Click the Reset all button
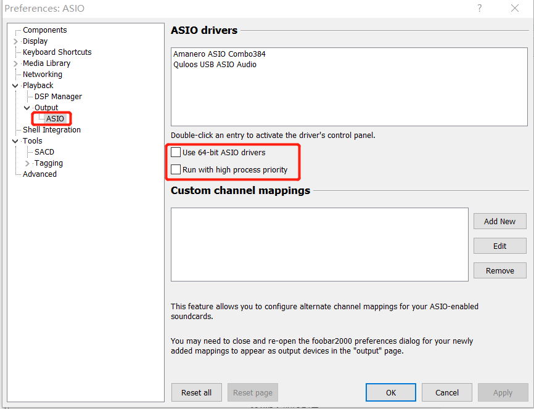The height and width of the screenshot is (409, 534). click(x=196, y=392)
